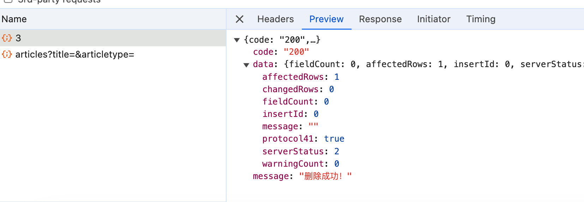
Task: Click the protocol41 true value
Action: click(x=334, y=139)
